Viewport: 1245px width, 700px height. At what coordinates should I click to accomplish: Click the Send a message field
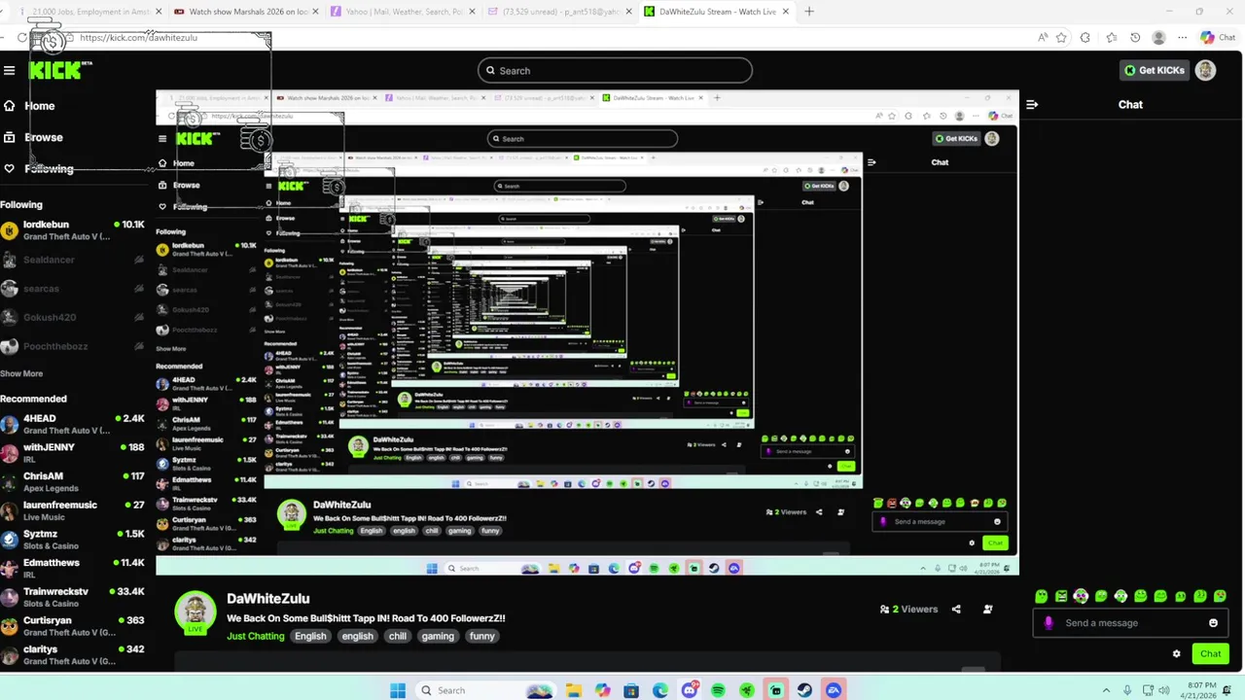click(x=1130, y=623)
